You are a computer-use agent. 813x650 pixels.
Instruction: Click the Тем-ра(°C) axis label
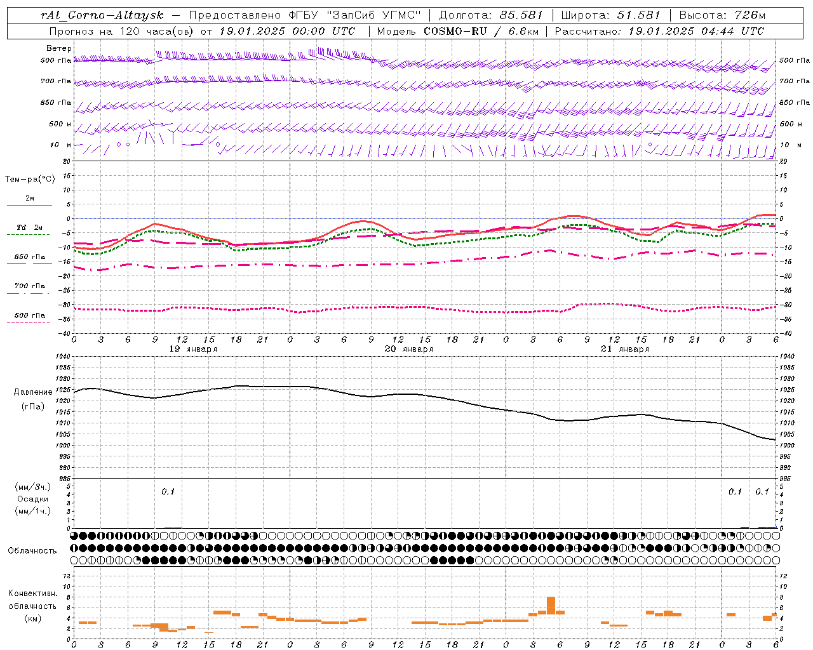coord(30,180)
